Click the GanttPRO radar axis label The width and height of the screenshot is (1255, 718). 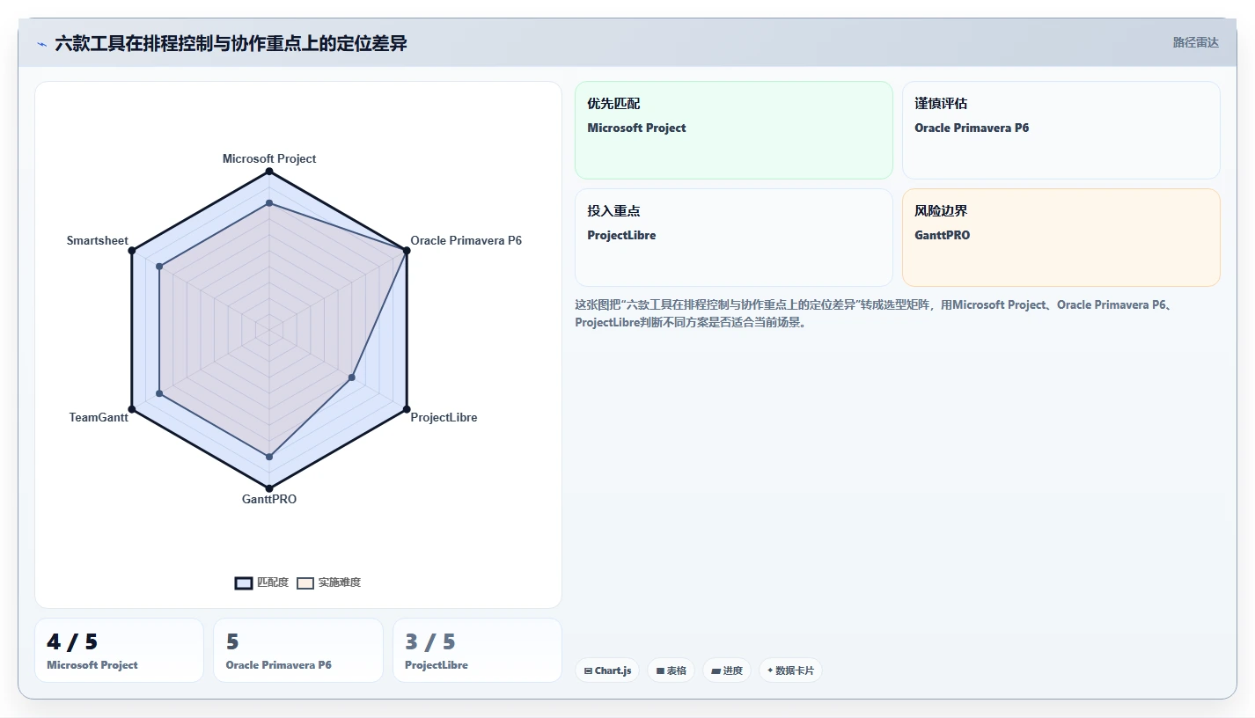point(269,499)
